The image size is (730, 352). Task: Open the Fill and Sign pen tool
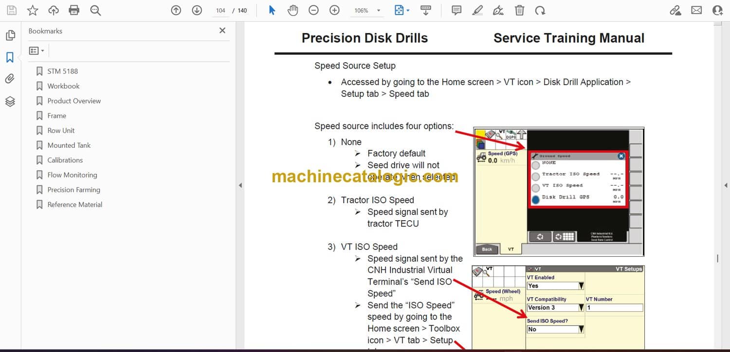(x=498, y=10)
